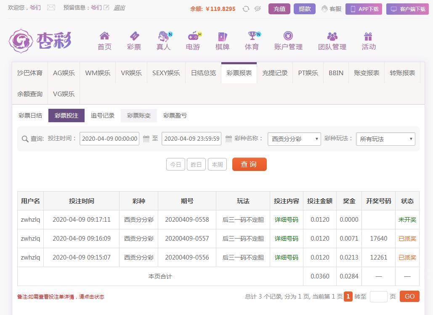This screenshot has width=433, height=315.
Task: Select the 彩票盈亏 sub-tab
Action: coord(175,115)
